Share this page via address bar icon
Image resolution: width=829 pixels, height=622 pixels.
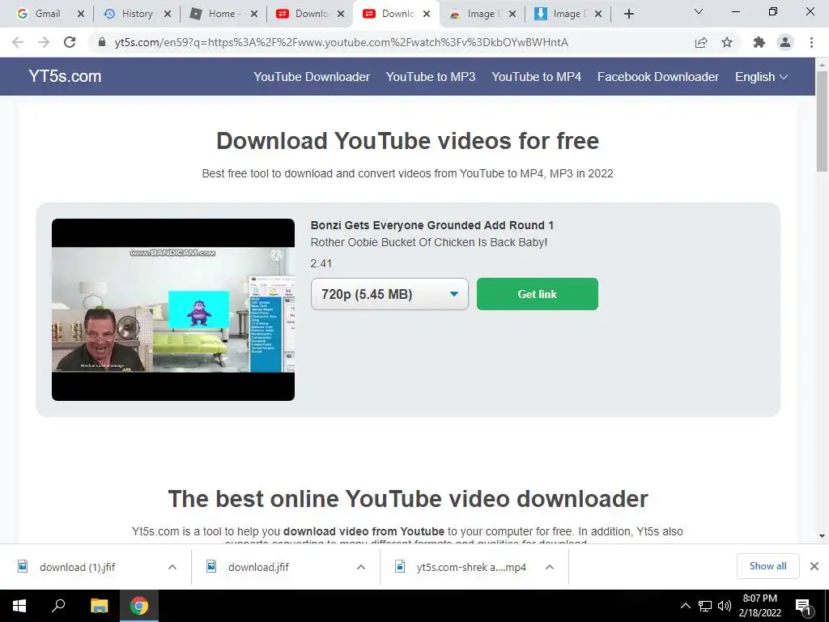[x=701, y=42]
